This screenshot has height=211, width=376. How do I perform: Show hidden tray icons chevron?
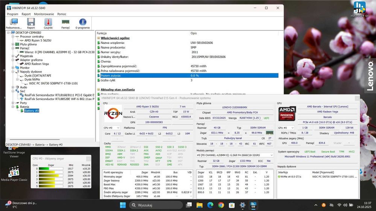click(x=316, y=205)
